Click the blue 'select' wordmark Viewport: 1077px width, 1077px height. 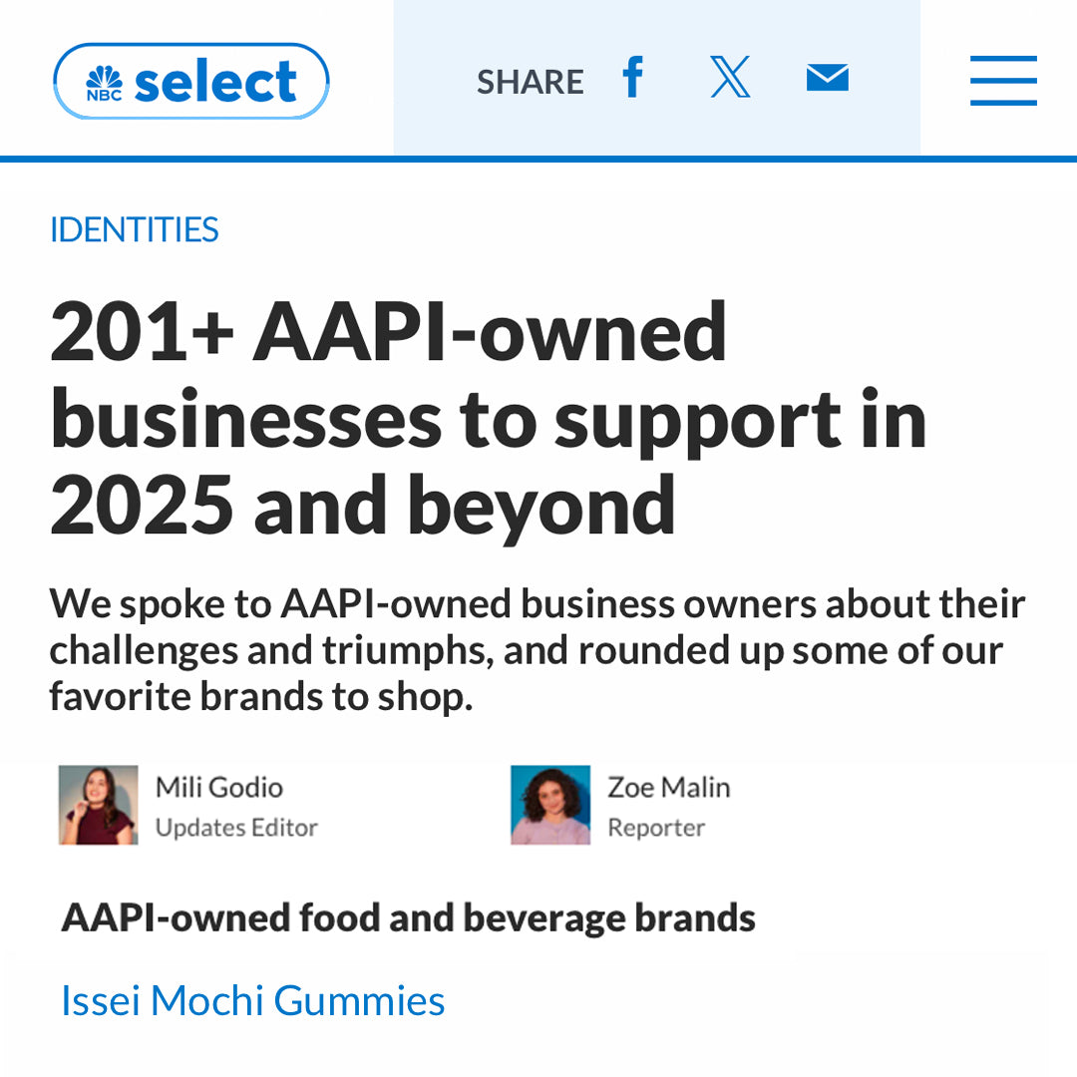215,82
